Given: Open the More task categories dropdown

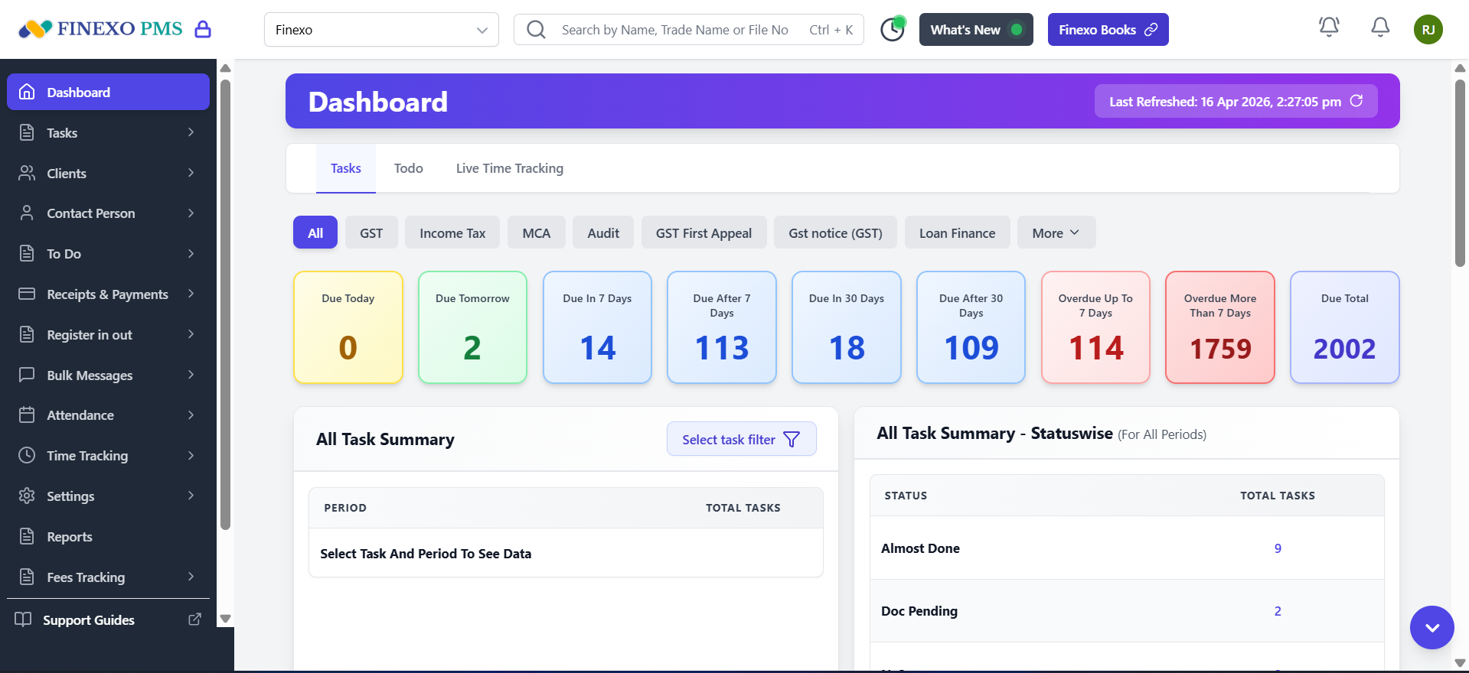Looking at the screenshot, I should pyautogui.click(x=1056, y=232).
